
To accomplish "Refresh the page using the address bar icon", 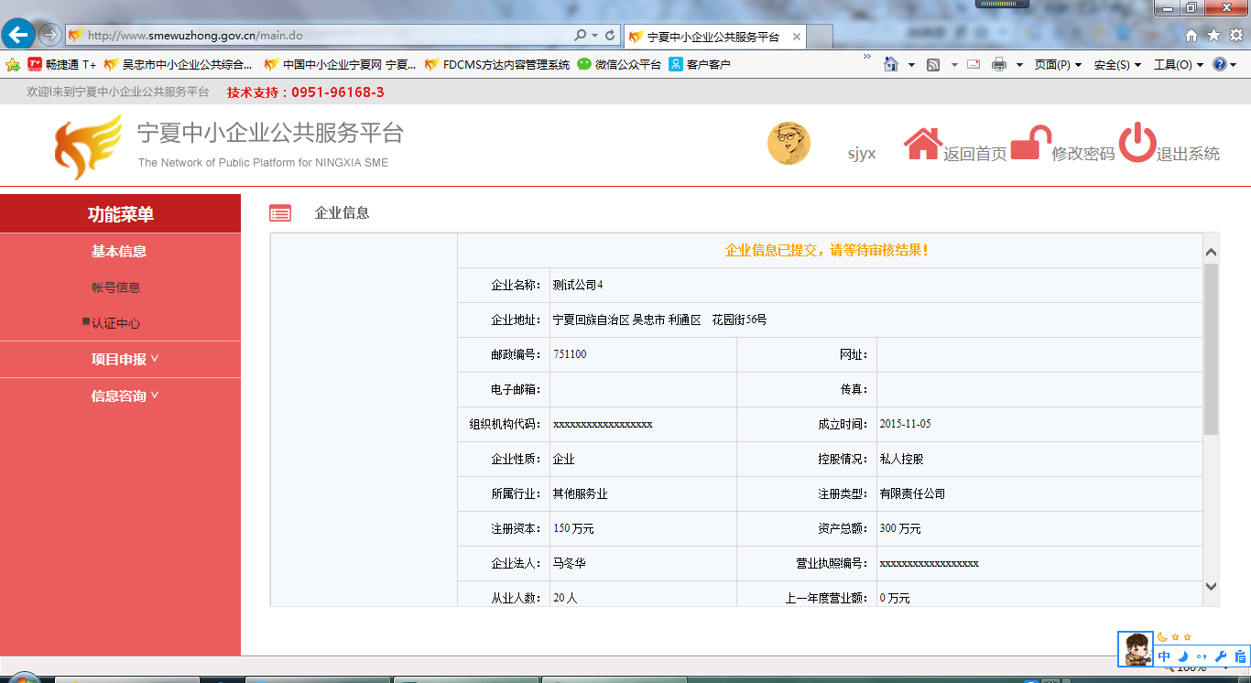I will click(610, 36).
